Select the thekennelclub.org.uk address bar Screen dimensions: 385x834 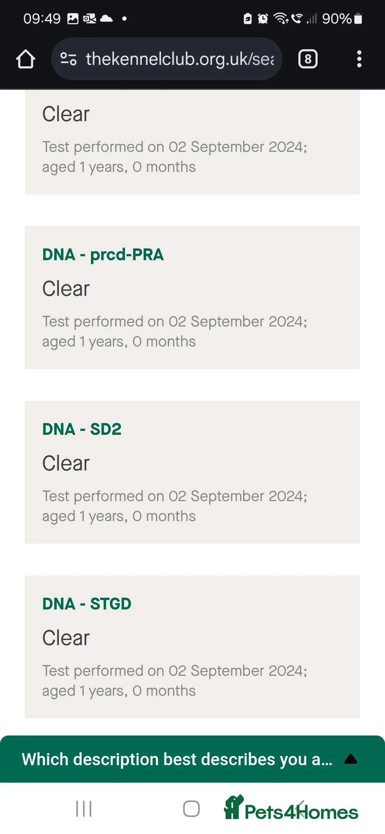point(180,59)
